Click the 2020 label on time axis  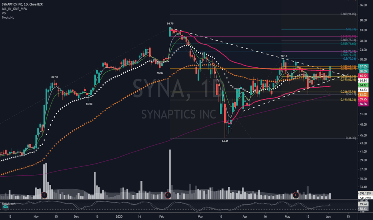119,217
